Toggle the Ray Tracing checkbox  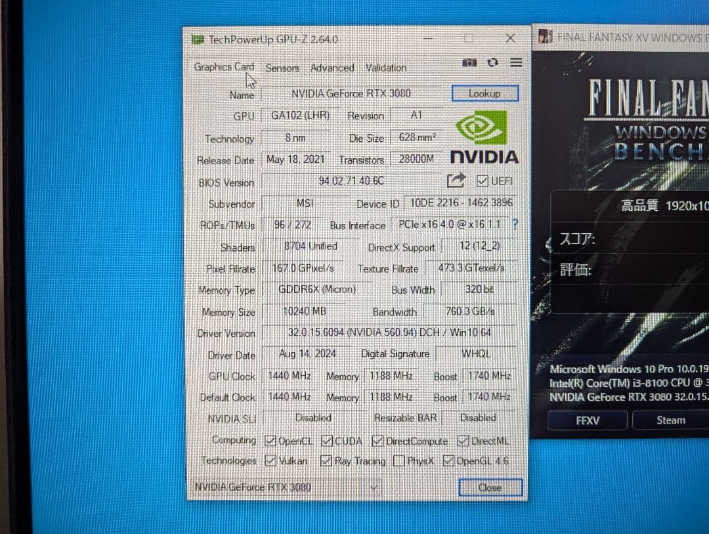(326, 461)
